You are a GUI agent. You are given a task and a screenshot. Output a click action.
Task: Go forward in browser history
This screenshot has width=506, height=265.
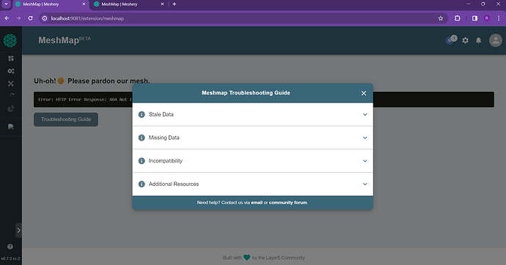[18, 18]
